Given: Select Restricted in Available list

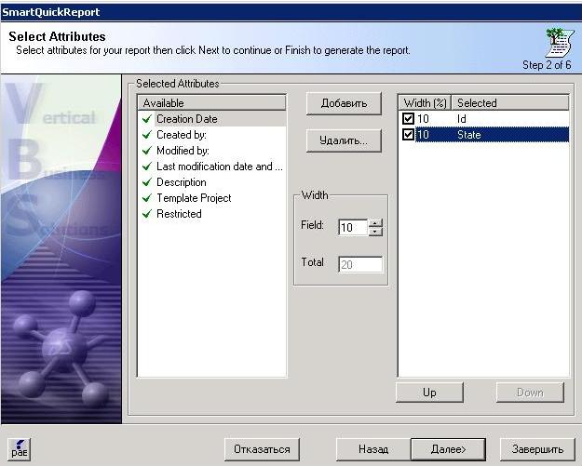Looking at the screenshot, I should tap(212, 214).
